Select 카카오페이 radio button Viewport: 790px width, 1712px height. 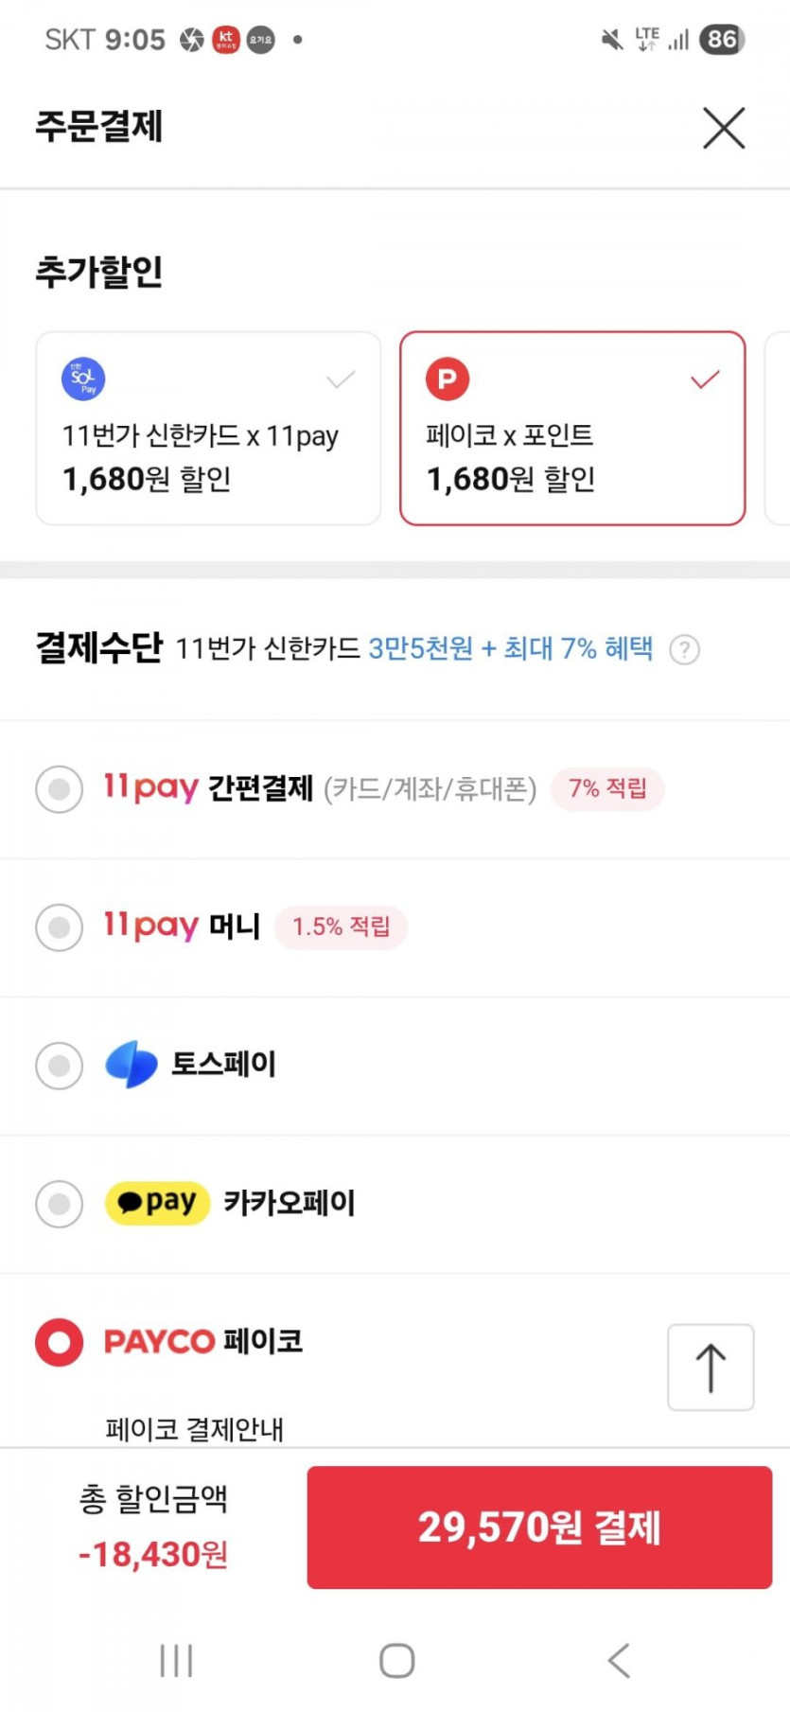60,1204
